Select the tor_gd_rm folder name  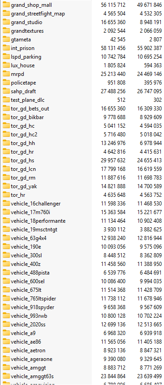pos(23,178)
